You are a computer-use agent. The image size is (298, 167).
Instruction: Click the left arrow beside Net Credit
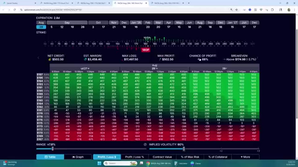38,58
